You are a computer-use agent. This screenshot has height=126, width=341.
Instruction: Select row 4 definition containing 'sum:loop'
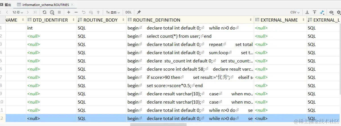(190, 52)
